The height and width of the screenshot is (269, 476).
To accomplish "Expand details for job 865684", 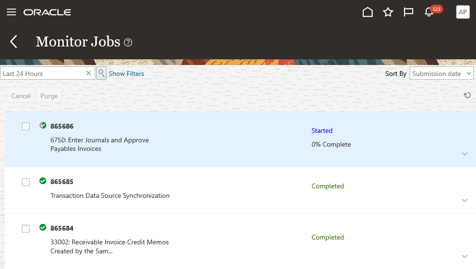I will pyautogui.click(x=465, y=256).
